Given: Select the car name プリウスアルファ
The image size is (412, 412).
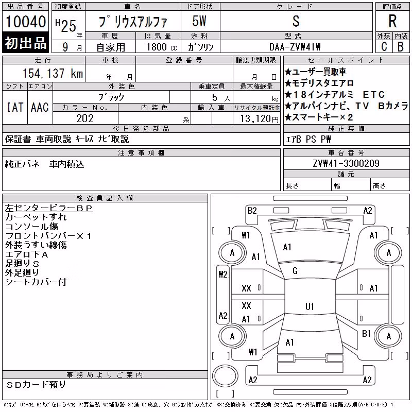Looking at the screenshot, I should pos(133,22).
